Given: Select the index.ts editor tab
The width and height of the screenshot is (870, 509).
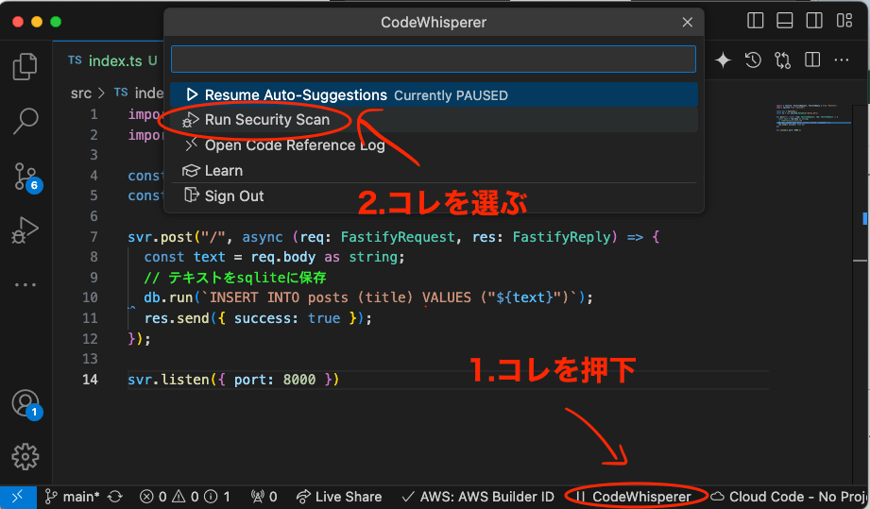Looking at the screenshot, I should tap(112, 60).
